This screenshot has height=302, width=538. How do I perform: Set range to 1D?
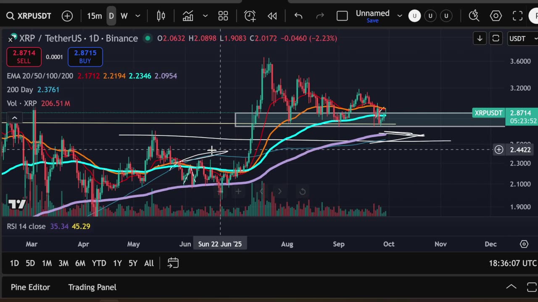click(x=14, y=263)
